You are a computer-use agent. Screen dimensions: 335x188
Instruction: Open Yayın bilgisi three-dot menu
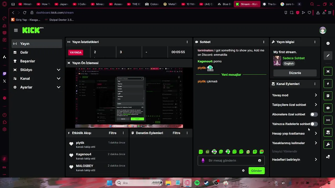315,42
